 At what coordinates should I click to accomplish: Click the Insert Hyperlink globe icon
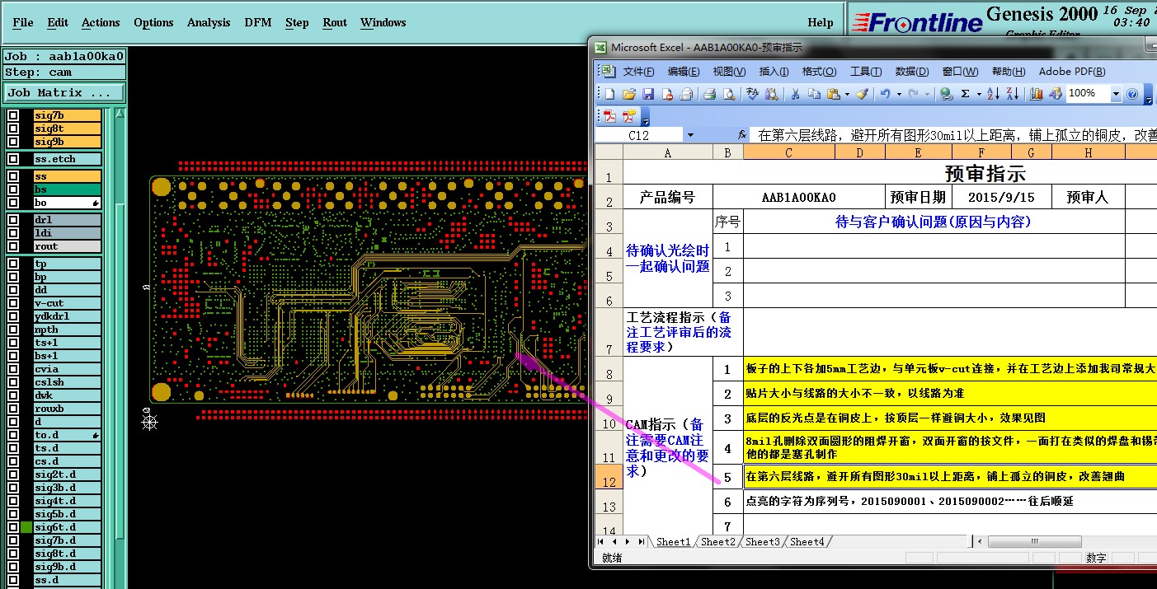[x=947, y=94]
